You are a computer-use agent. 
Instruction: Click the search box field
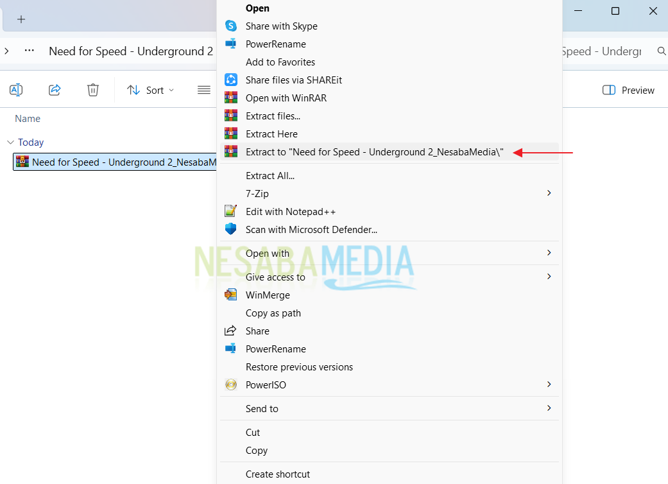[x=613, y=51]
